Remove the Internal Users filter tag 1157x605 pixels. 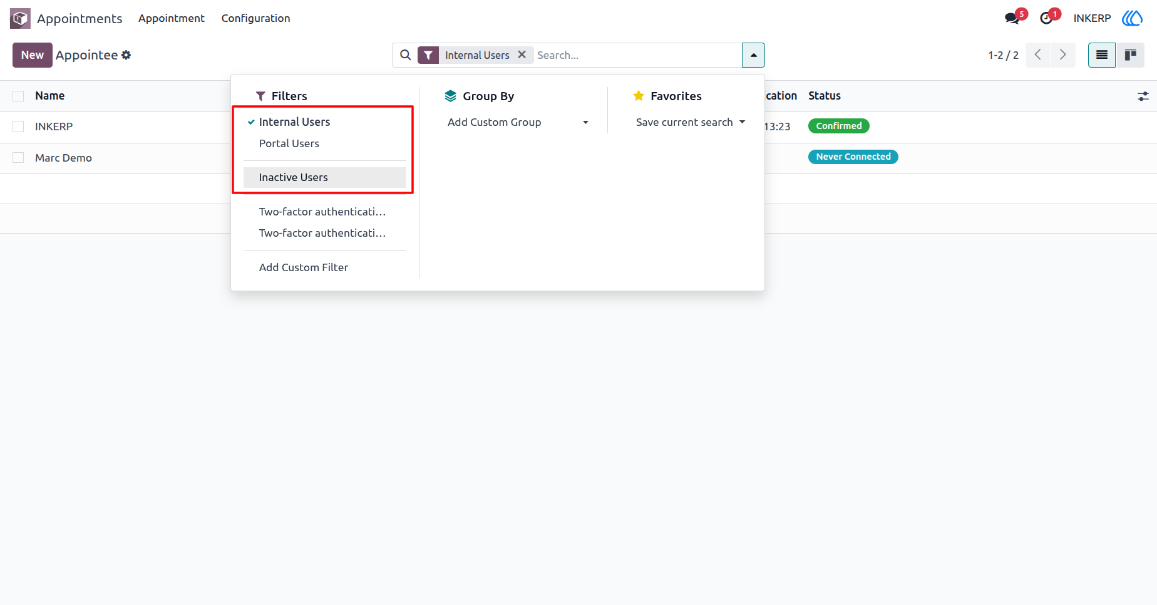point(522,55)
